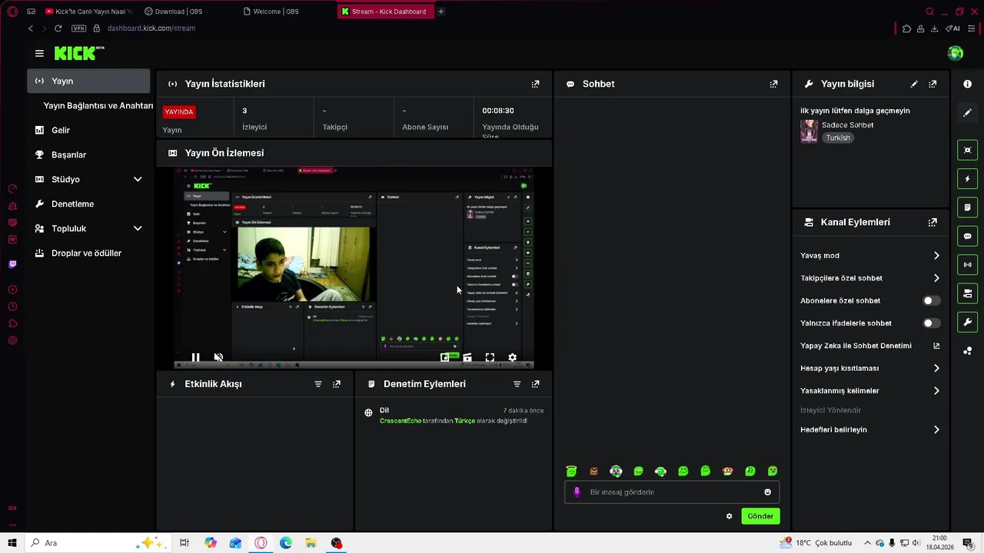Click the info icon in right sidebar
The height and width of the screenshot is (553, 984).
[968, 84]
